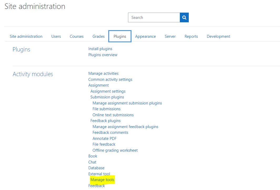Open the Annotate PDF settings link
The height and width of the screenshot is (190, 280).
(x=104, y=138)
